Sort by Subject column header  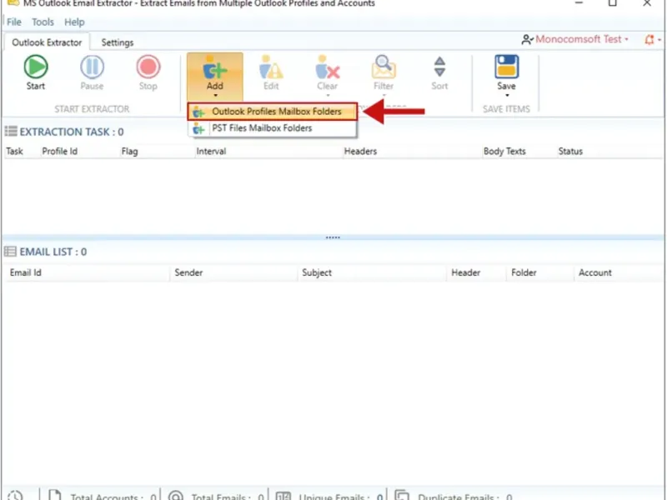pyautogui.click(x=317, y=272)
